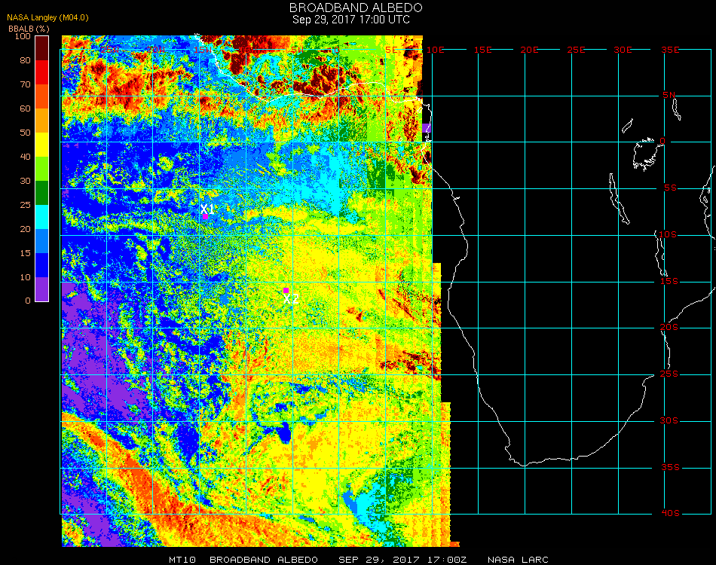The image size is (716, 565).
Task: Click the 15E longitude label
Action: coord(482,50)
